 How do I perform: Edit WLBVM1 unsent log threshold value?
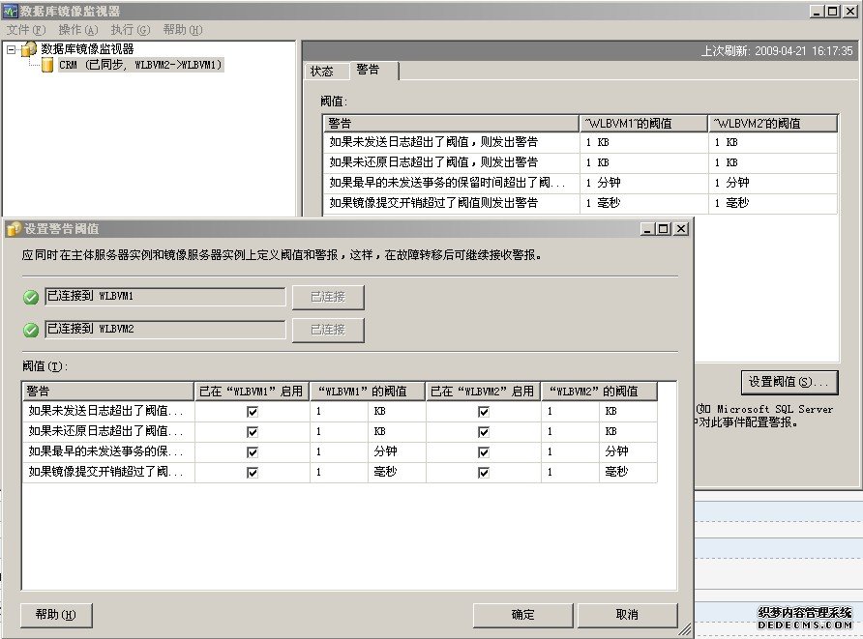[x=339, y=411]
